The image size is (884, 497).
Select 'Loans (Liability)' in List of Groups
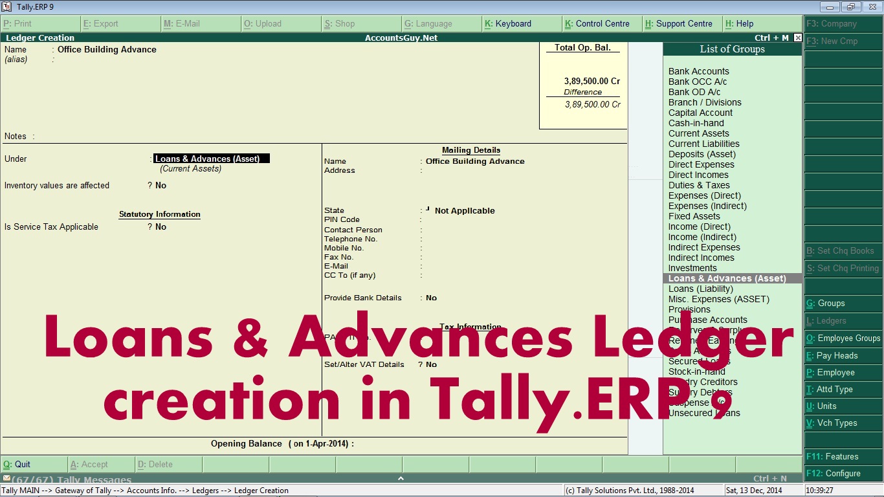(x=701, y=289)
